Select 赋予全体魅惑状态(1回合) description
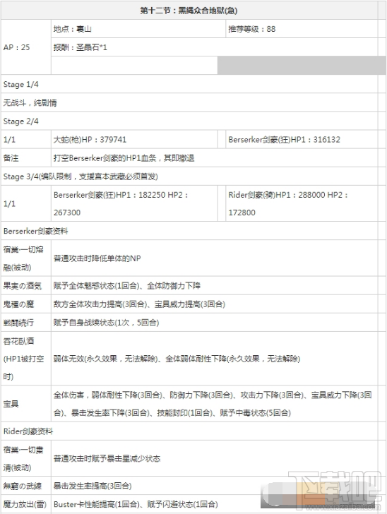This screenshot has height=514, width=387. [214, 285]
